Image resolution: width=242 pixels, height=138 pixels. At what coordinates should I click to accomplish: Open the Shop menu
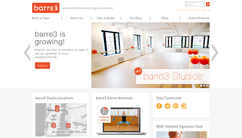point(165,18)
